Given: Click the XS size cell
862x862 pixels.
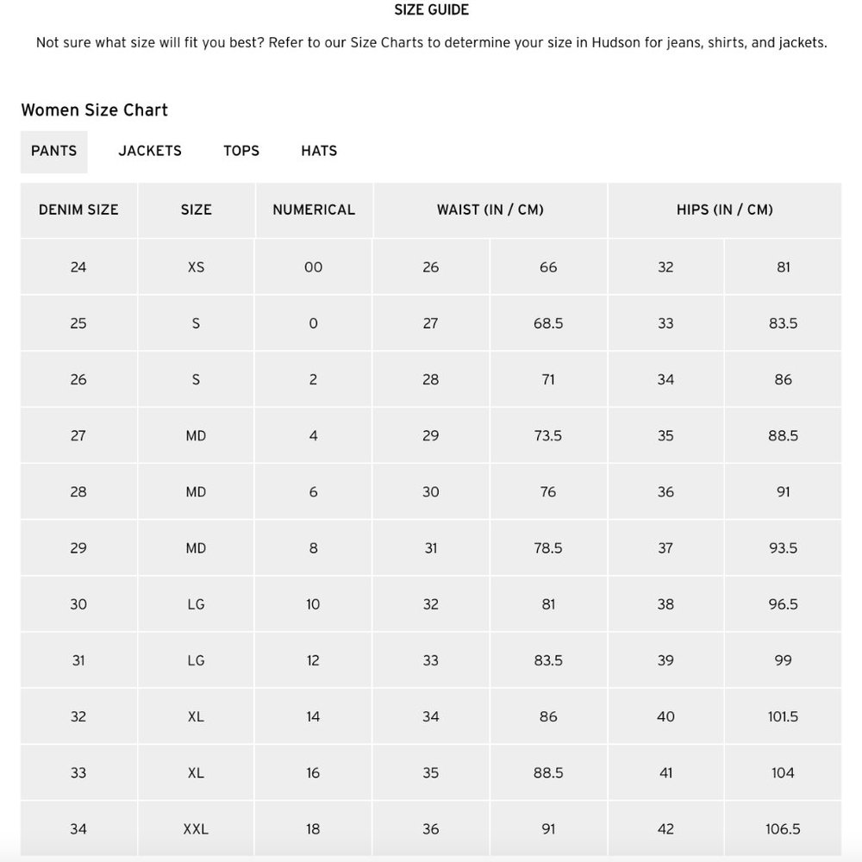Looking at the screenshot, I should (x=197, y=267).
